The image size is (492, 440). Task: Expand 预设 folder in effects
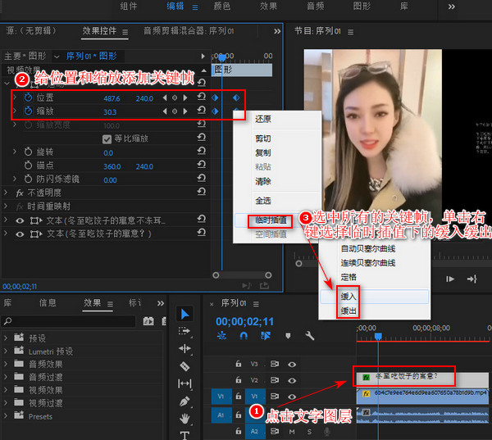click(6, 338)
